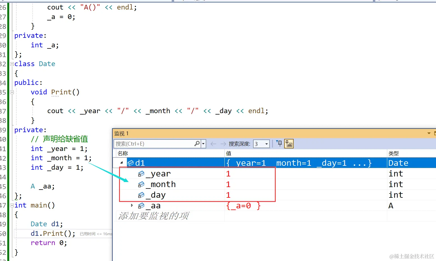Viewport: 436px width, 261px height.
Task: Click the d1.Print(); statement
Action: click(x=53, y=234)
